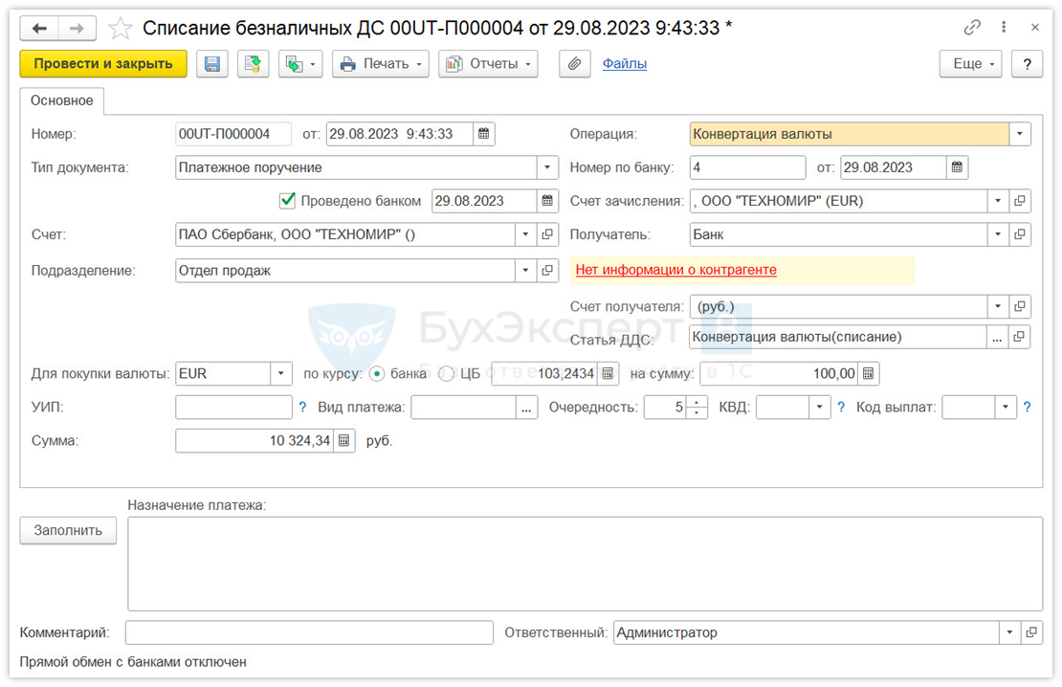1062x687 pixels.
Task: Select the ЦБ exchange rate radio button
Action: point(446,374)
